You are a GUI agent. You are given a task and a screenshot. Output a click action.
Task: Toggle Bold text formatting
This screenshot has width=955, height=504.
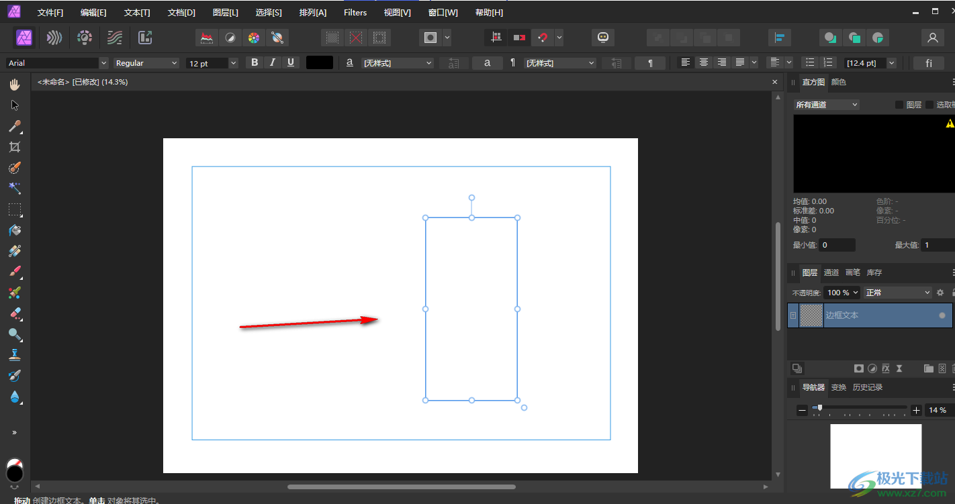click(x=255, y=62)
